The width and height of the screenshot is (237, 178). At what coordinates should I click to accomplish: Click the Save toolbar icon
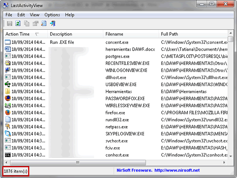tap(9, 23)
